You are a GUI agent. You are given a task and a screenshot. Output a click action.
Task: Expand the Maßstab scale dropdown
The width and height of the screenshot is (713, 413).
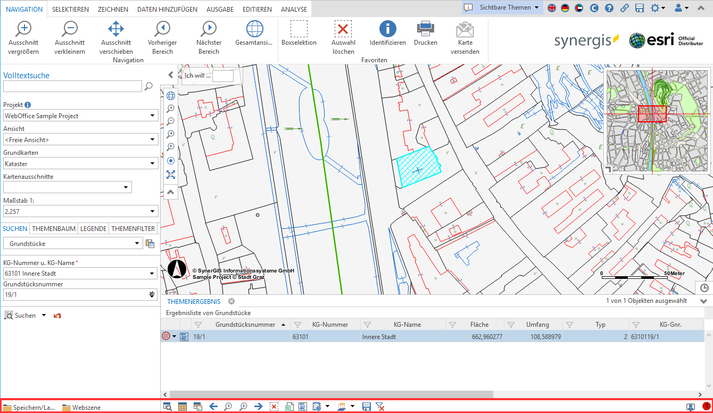pos(153,211)
